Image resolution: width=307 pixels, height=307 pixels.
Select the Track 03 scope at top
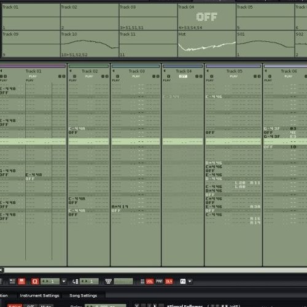coord(148,17)
